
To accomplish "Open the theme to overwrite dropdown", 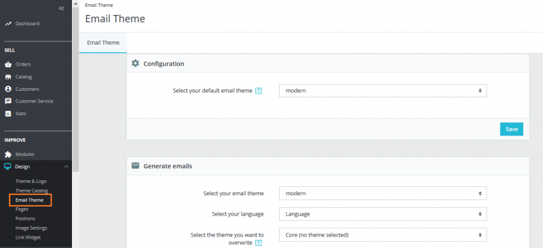I will tap(383, 235).
